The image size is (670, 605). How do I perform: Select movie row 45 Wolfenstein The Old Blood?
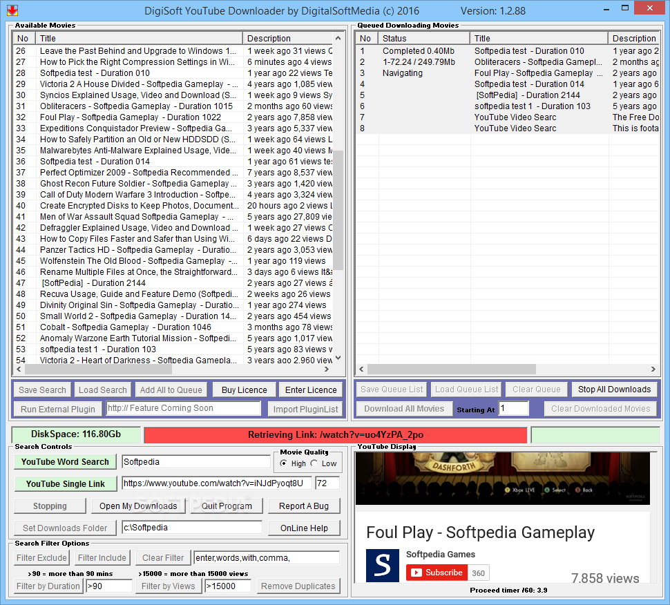(x=173, y=260)
